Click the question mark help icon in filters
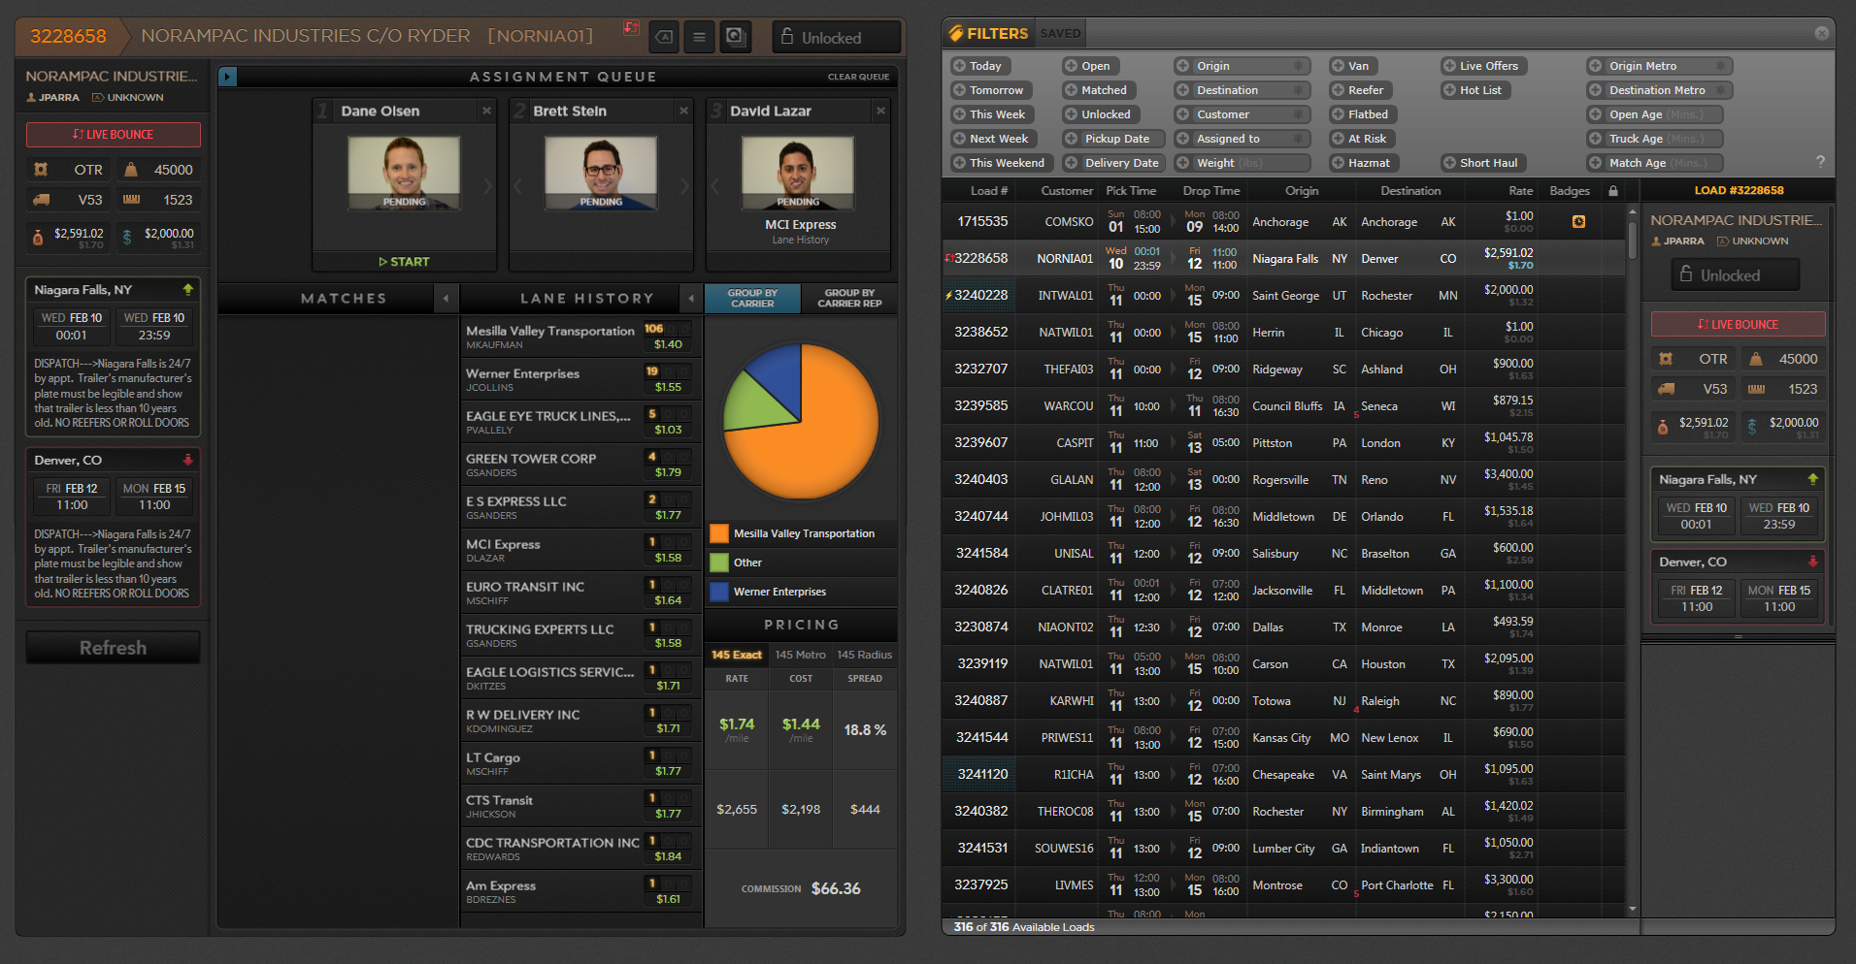 [x=1820, y=162]
